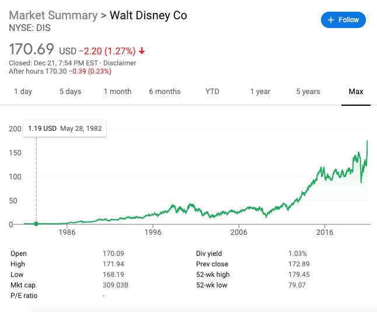Click the Max range tab

(x=355, y=92)
